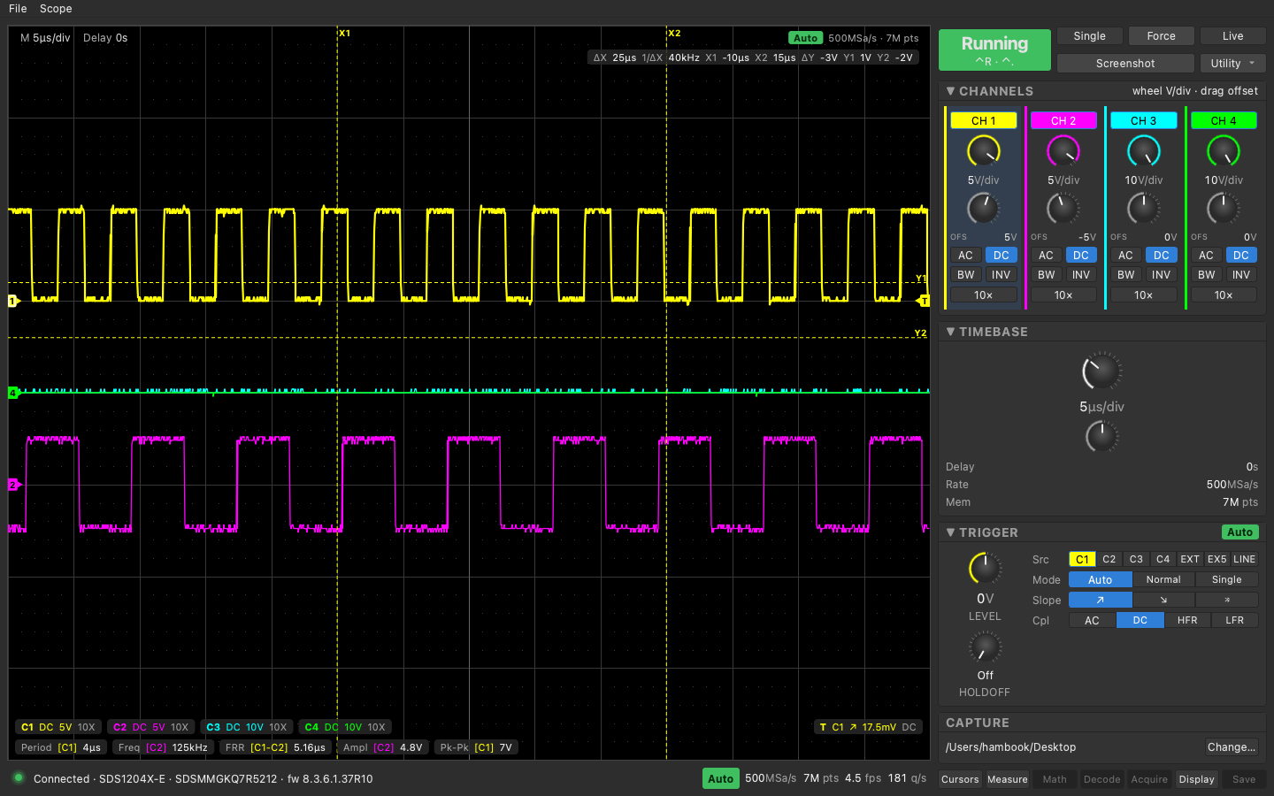The image size is (1274, 796).
Task: Open CH 3 probe 10× selector
Action: [1143, 295]
